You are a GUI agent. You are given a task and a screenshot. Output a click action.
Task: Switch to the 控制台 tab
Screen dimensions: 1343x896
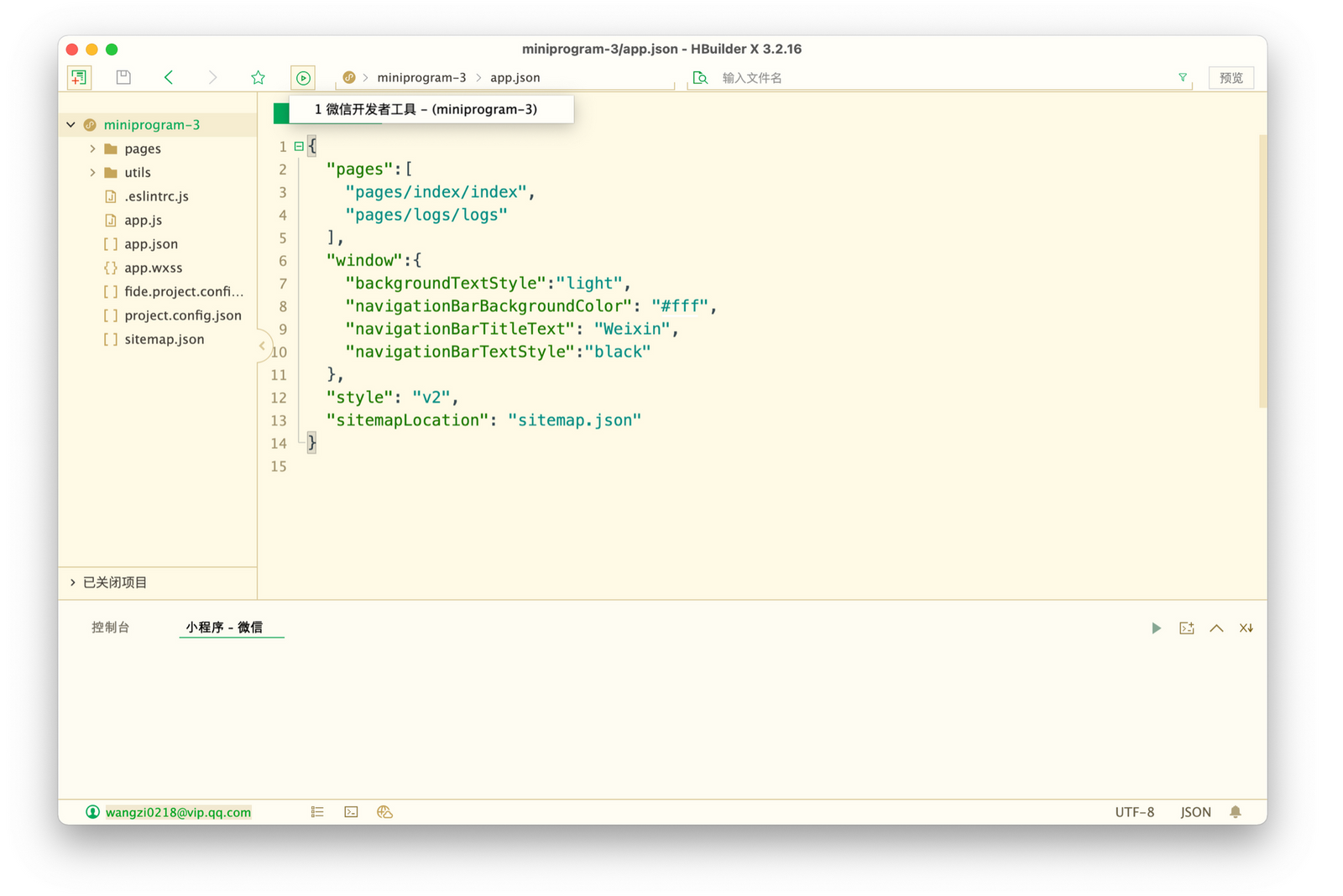click(x=110, y=628)
